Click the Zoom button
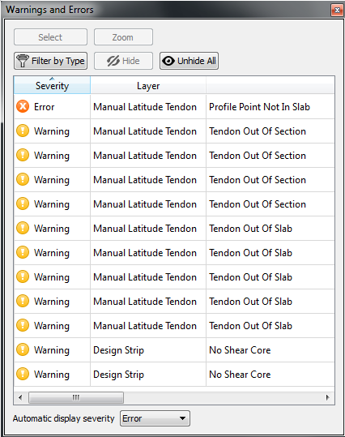This screenshot has width=345, height=437. tap(123, 37)
